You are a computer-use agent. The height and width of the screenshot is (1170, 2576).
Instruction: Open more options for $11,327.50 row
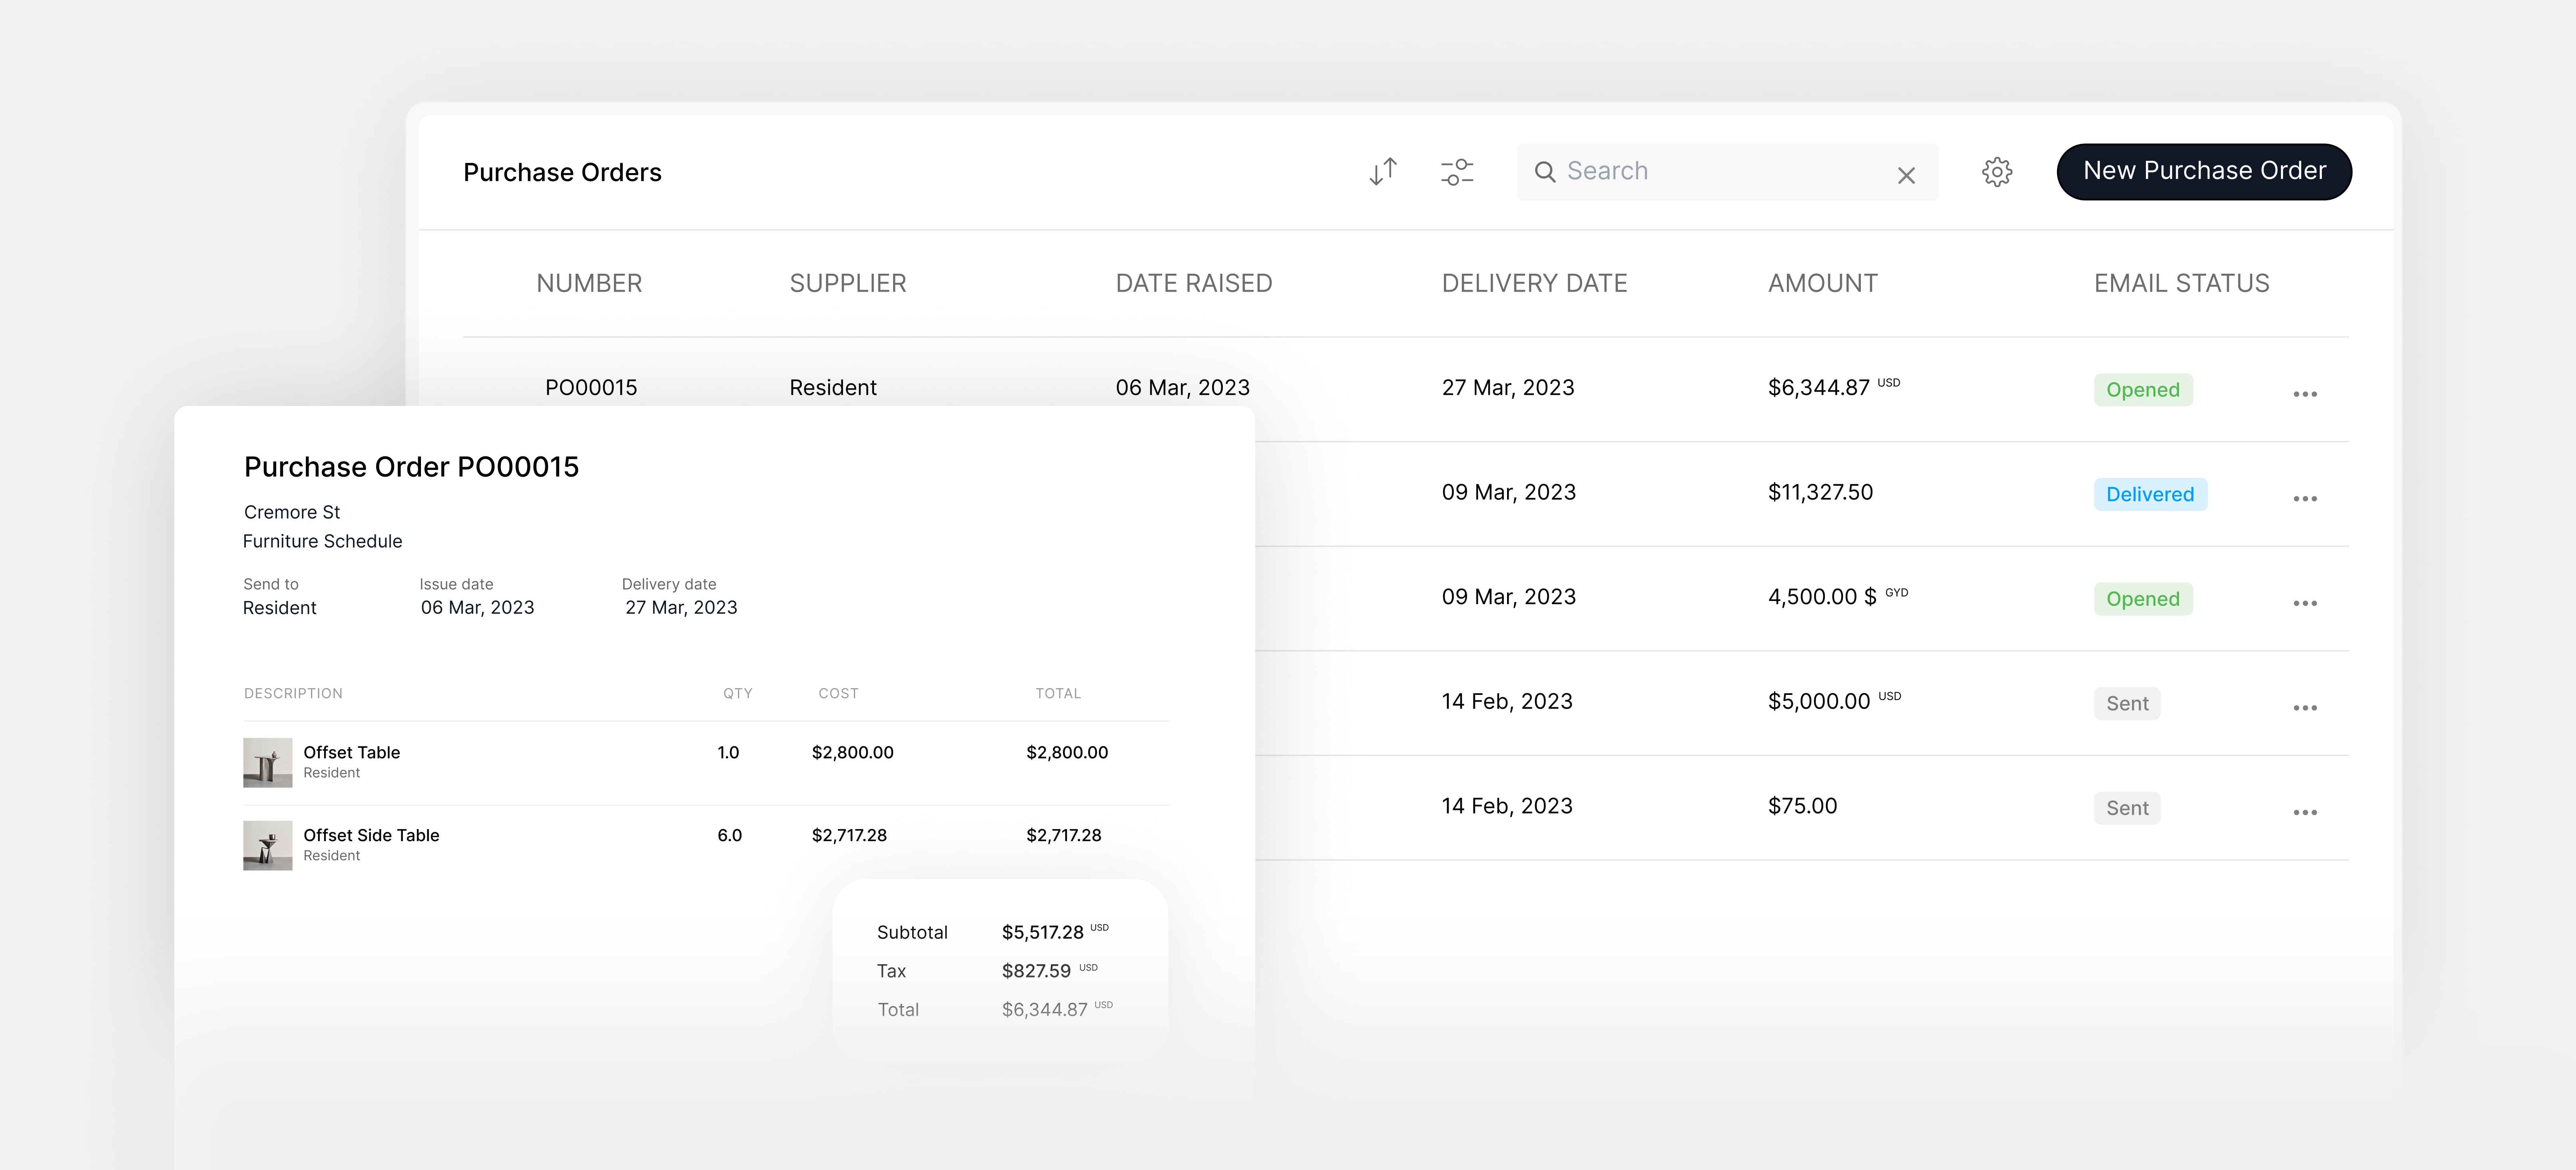pyautogui.click(x=2305, y=499)
